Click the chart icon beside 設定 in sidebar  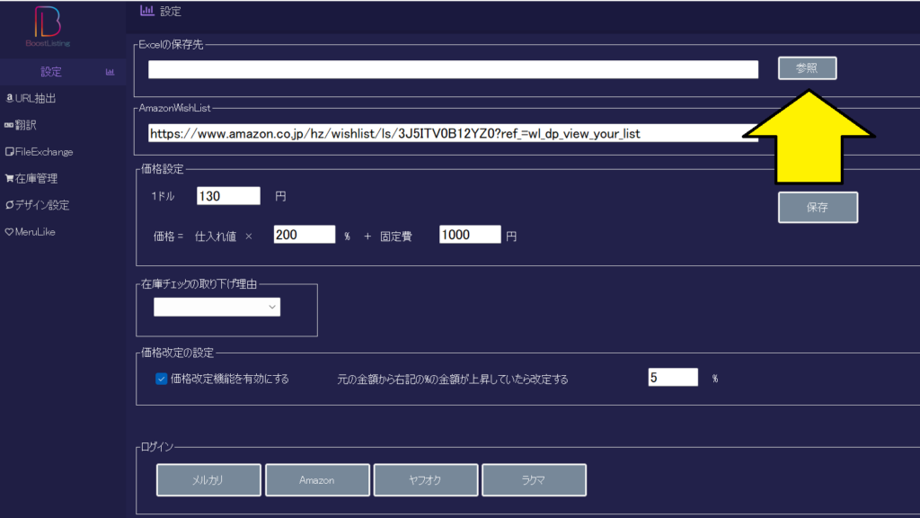coord(110,72)
